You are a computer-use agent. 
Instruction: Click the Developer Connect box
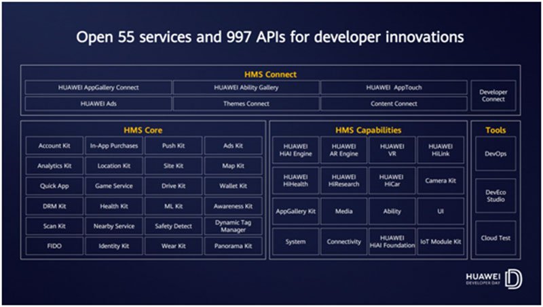coord(495,96)
